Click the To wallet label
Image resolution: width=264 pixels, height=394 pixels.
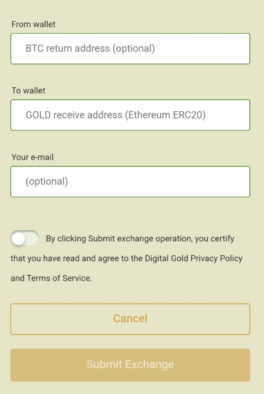[28, 91]
